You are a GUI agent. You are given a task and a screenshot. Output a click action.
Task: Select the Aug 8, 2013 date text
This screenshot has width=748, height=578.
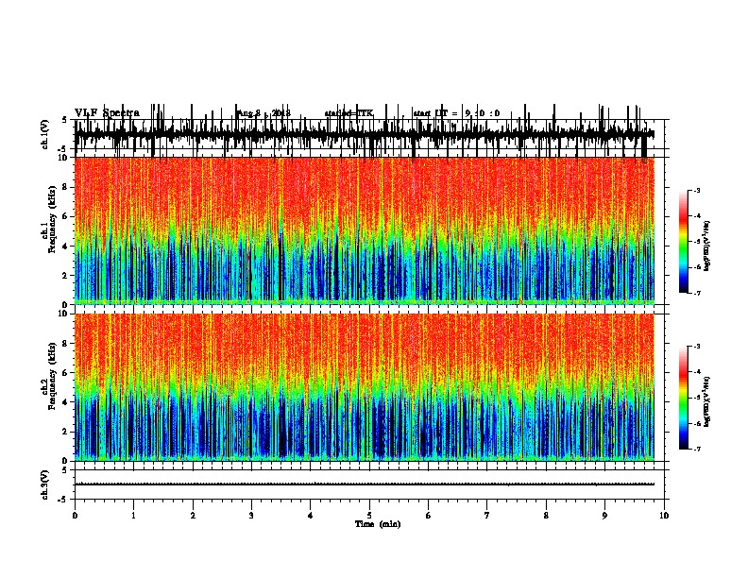pyautogui.click(x=263, y=113)
